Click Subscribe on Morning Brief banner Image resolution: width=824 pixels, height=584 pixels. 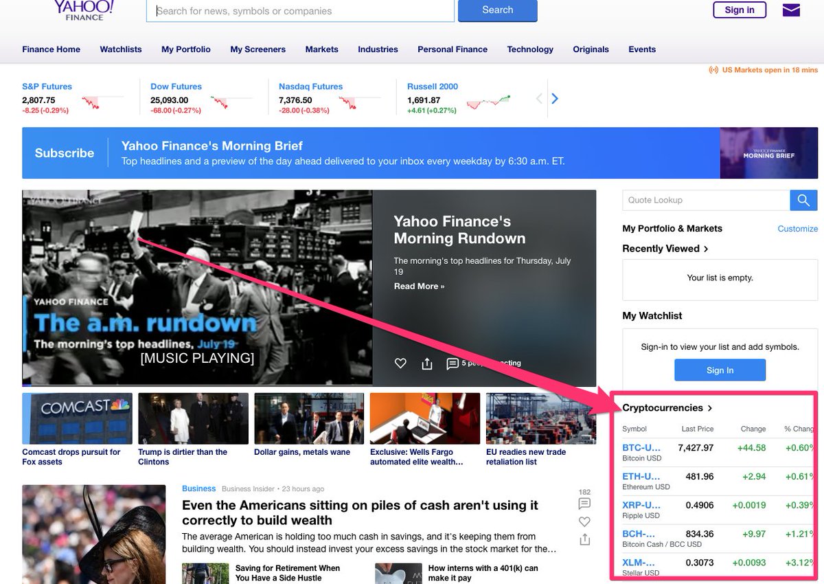[x=65, y=153]
